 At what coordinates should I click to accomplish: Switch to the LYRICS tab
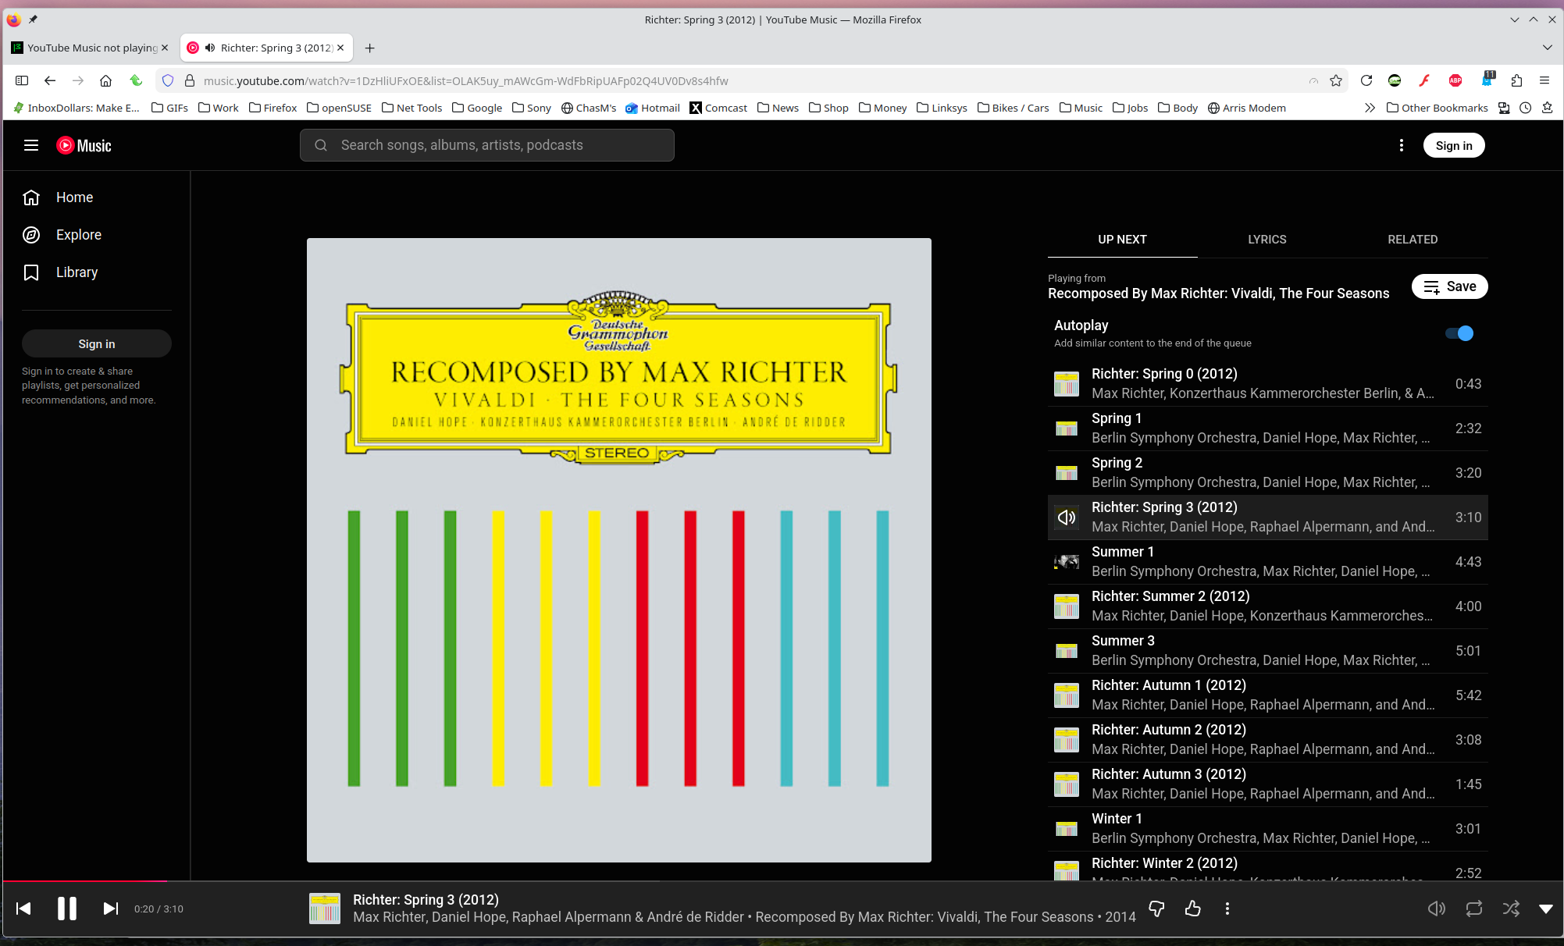[1267, 240]
